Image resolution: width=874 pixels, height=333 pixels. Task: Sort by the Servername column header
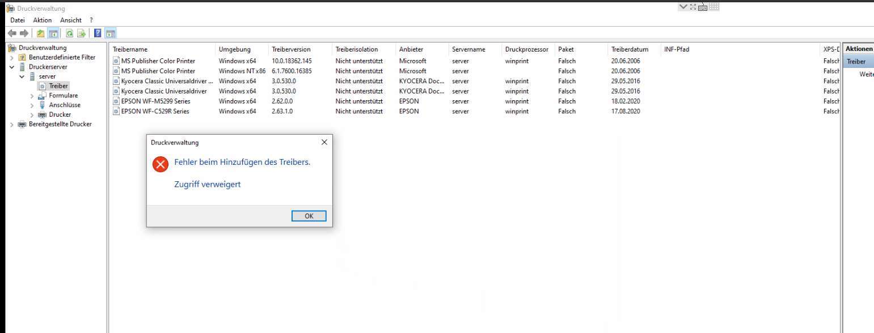click(475, 49)
